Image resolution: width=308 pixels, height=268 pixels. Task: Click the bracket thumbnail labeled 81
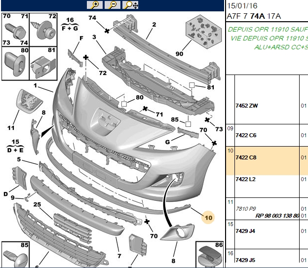43,64
